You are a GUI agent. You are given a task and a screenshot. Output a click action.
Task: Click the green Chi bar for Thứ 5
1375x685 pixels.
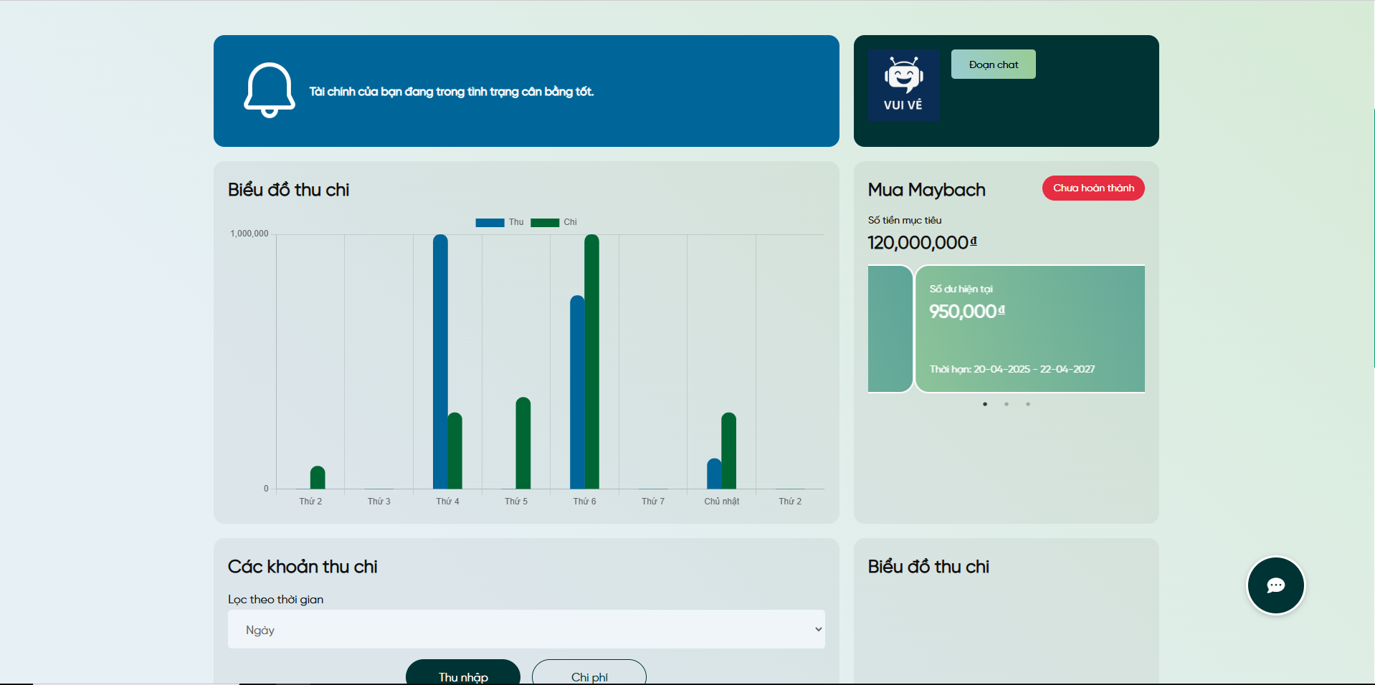tap(523, 443)
